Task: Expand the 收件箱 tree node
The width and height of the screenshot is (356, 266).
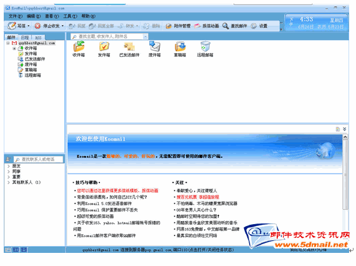Action: click(14, 48)
